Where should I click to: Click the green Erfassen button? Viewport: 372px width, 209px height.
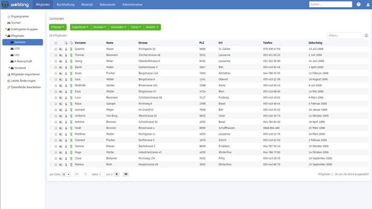pyautogui.click(x=57, y=27)
